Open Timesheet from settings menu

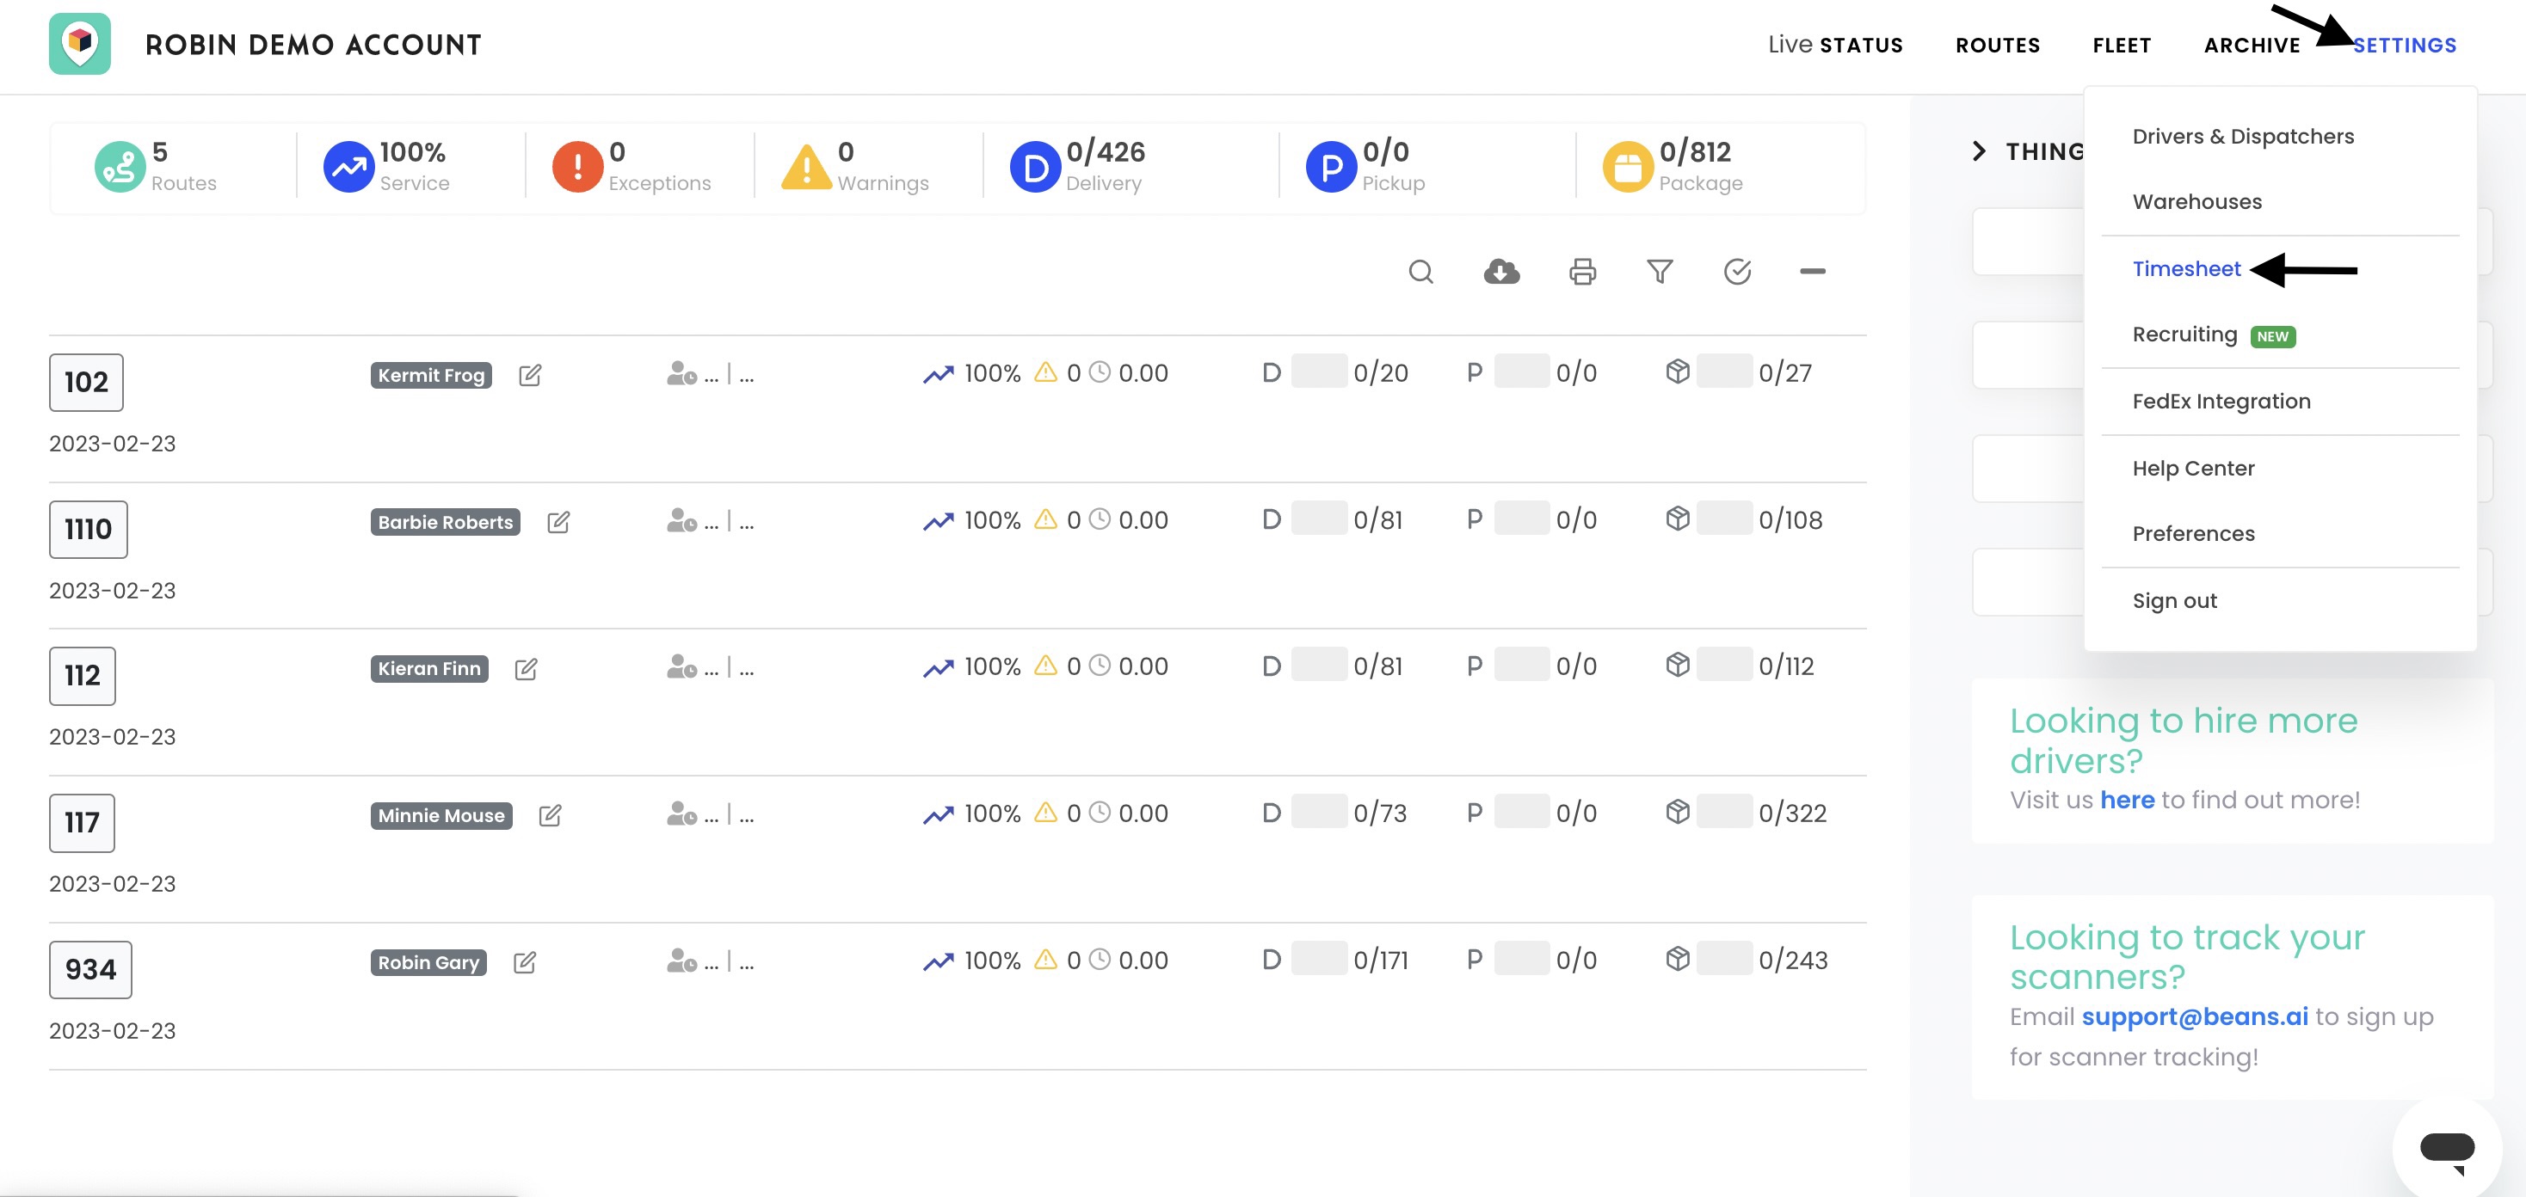[2186, 268]
